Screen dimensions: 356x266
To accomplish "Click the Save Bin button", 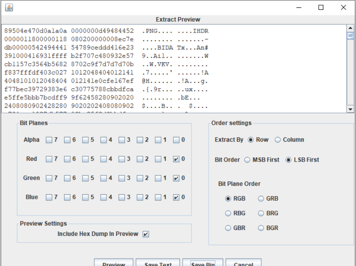I will [x=203, y=262].
